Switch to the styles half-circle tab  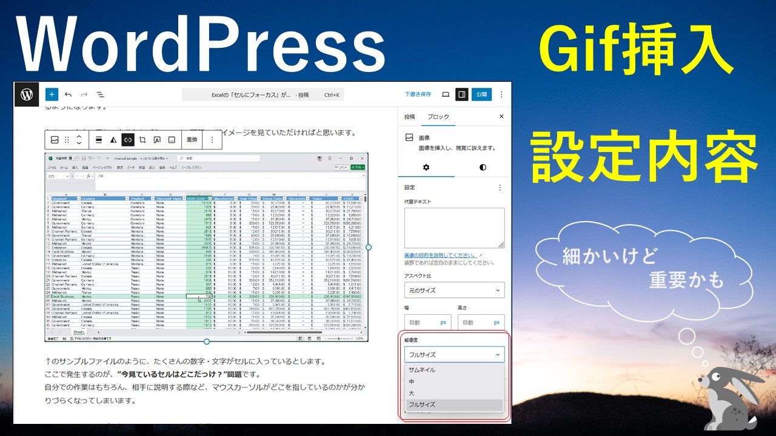[x=483, y=167]
